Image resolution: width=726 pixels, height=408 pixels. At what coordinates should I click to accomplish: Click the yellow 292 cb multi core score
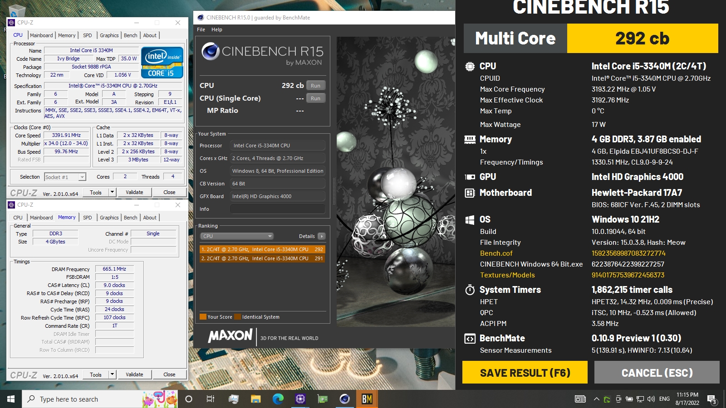point(643,39)
